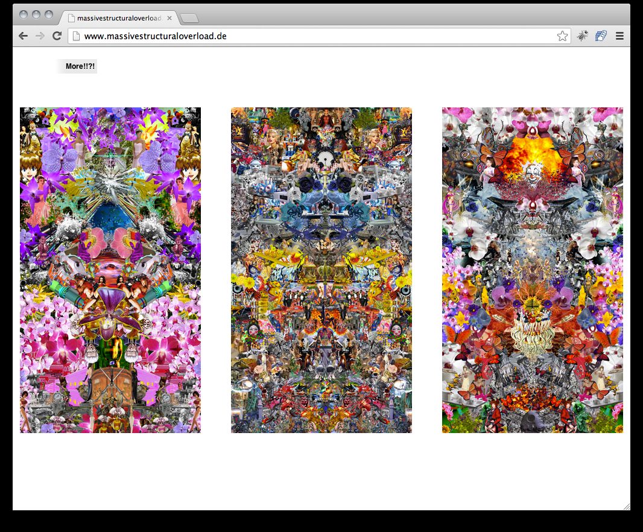Viewport: 643px width, 532px height.
Task: Close the massivestructuraloverload tab
Action: pos(169,18)
